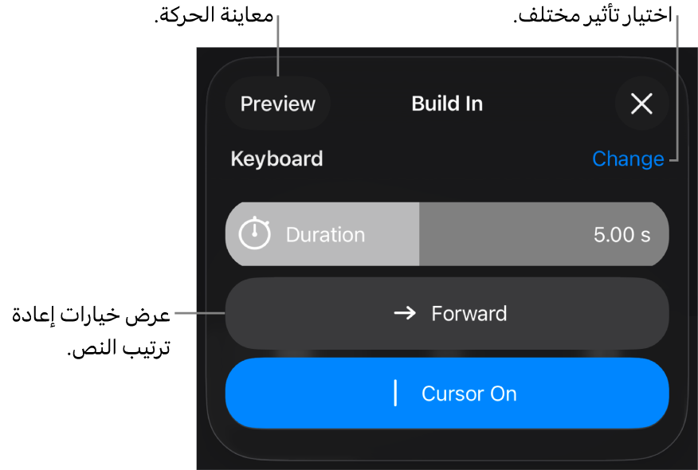Click the Duration label text
This screenshot has width=698, height=470.
pos(325,234)
